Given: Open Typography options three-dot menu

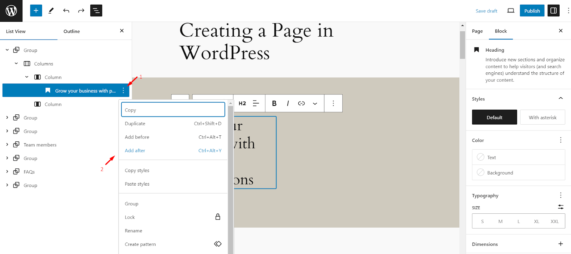Looking at the screenshot, I should pyautogui.click(x=561, y=195).
